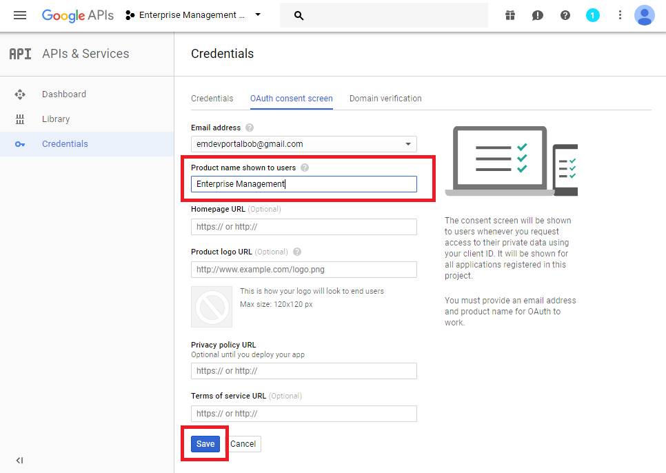Open Library in the sidebar

click(x=55, y=119)
